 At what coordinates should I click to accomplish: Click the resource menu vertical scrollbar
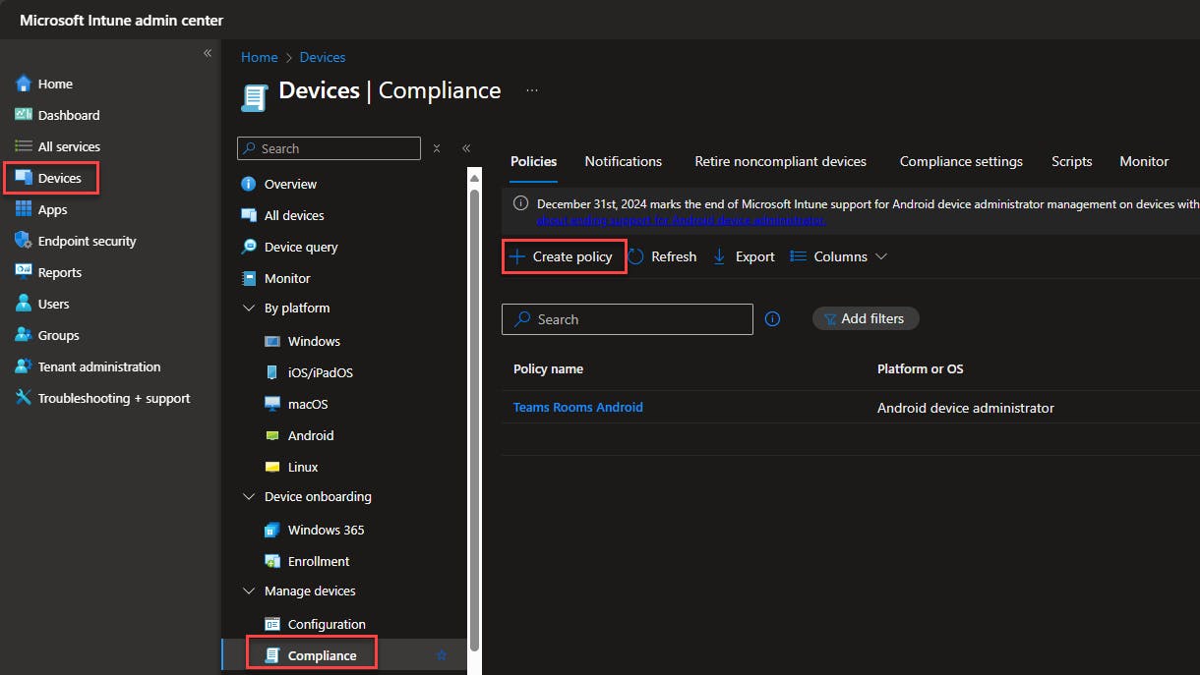[474, 413]
